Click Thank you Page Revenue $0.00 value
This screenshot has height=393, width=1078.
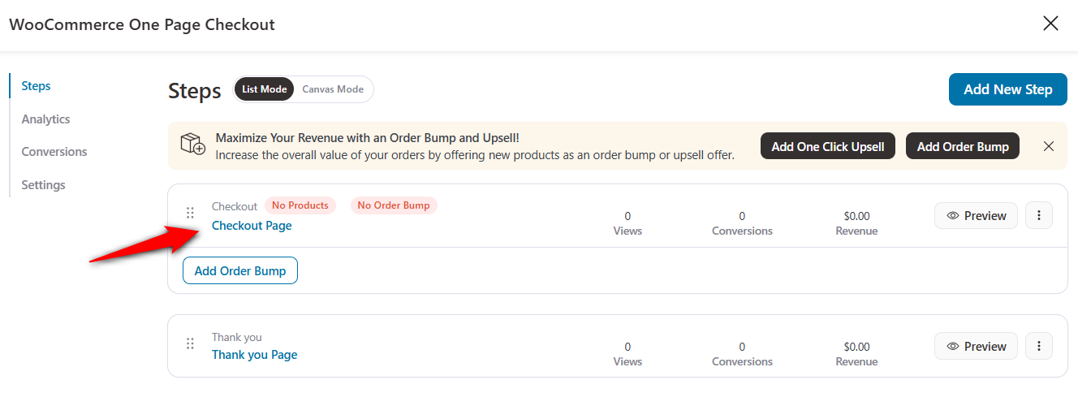856,347
